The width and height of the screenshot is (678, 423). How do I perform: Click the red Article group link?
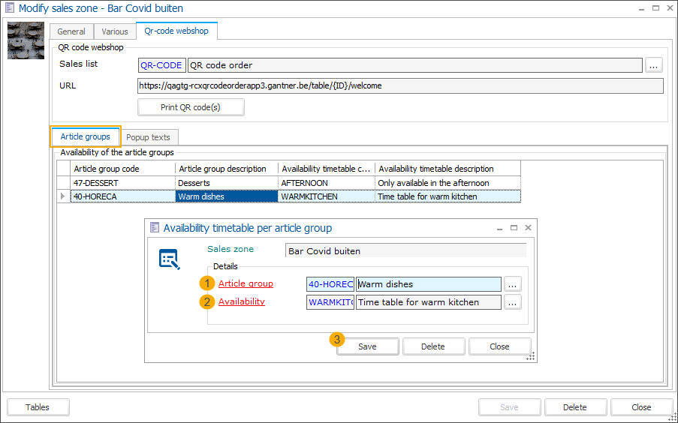point(246,283)
